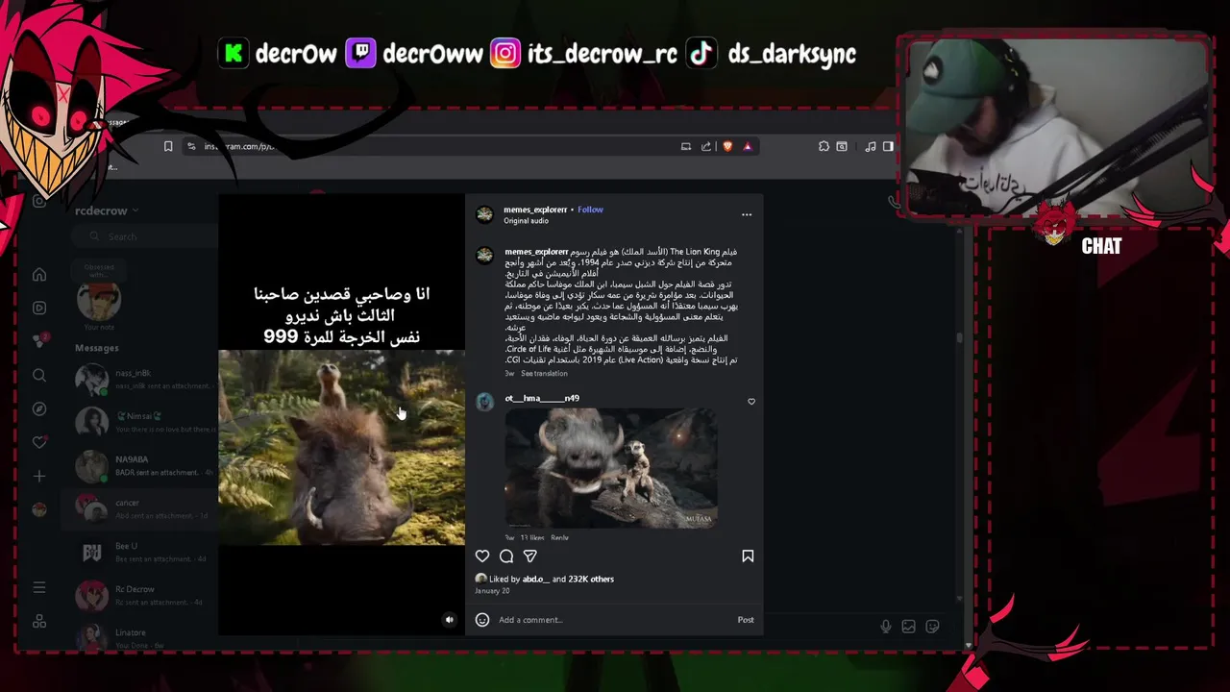Open the Your note avatar

[99, 302]
